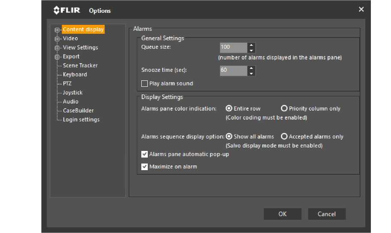Select Priority column only radio button

point(284,109)
